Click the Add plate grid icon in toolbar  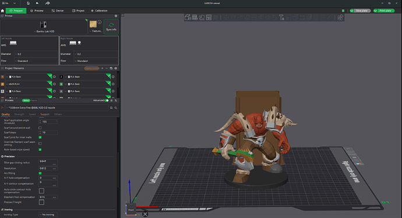pyautogui.click(x=195, y=17)
